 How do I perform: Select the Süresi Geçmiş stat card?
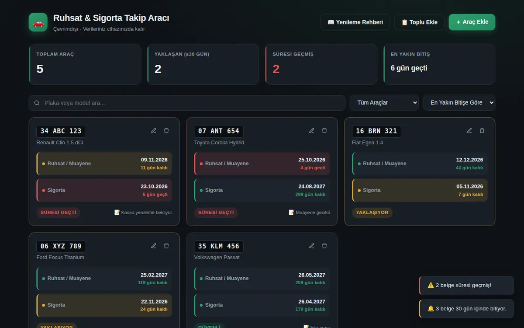[x=321, y=64]
